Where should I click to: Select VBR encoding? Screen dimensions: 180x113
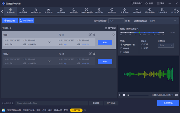coord(145,44)
